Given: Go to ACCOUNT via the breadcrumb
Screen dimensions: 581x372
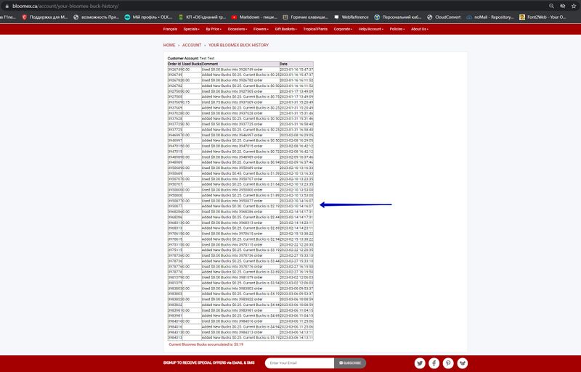Looking at the screenshot, I should click(x=192, y=45).
